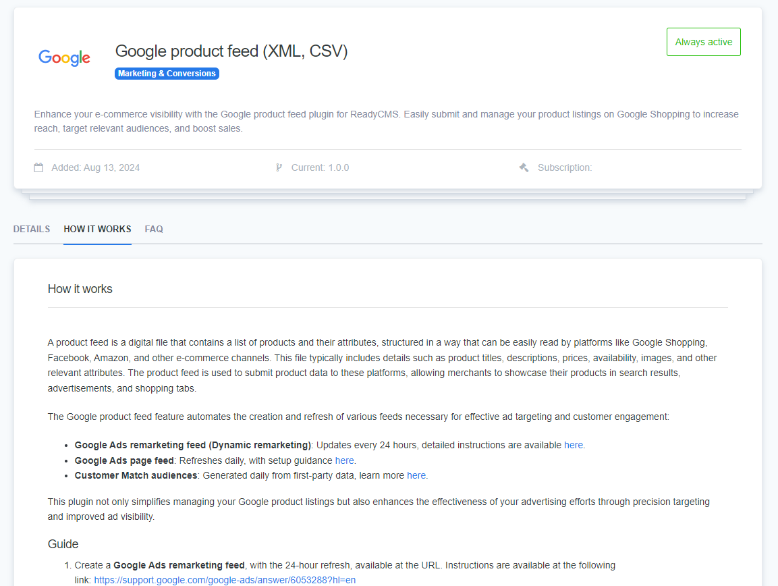Click the calendar icon beside Added date
The height and width of the screenshot is (586, 778).
[x=38, y=167]
